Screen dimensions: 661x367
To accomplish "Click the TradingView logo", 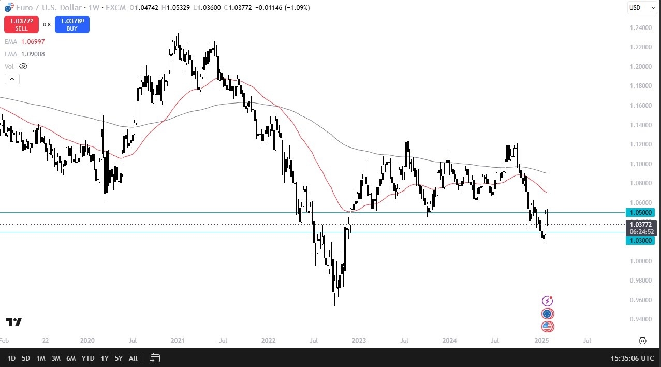I will tap(14, 322).
